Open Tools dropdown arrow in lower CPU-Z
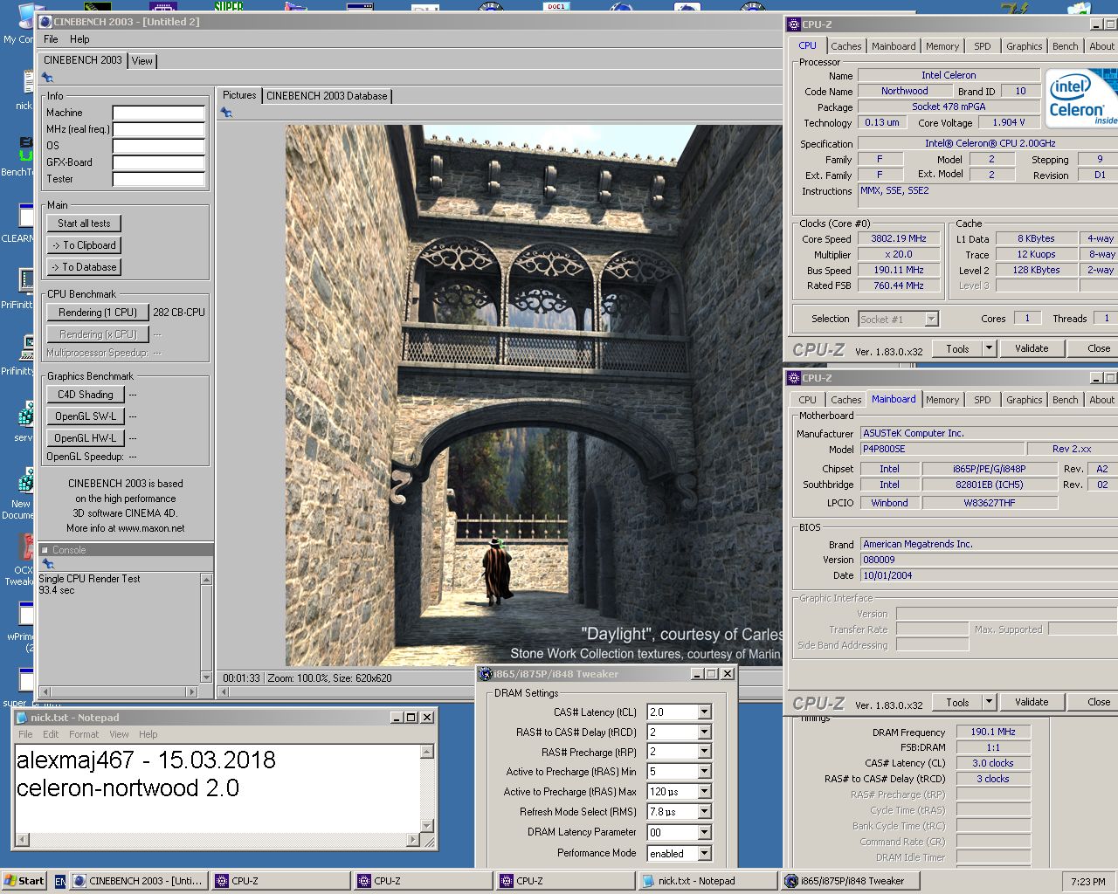This screenshot has height=894, width=1118. point(989,702)
